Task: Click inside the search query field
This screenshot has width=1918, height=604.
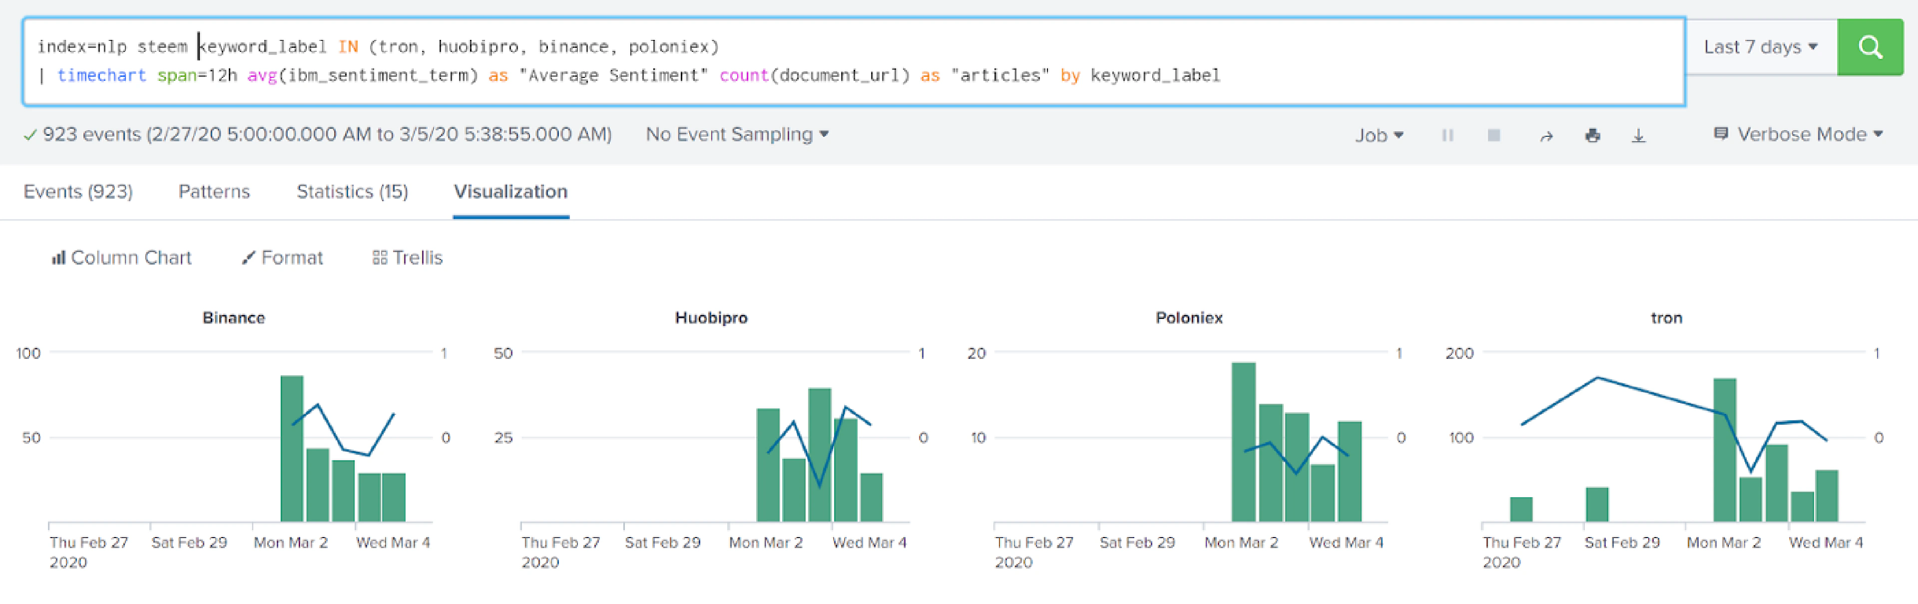Action: tap(854, 62)
